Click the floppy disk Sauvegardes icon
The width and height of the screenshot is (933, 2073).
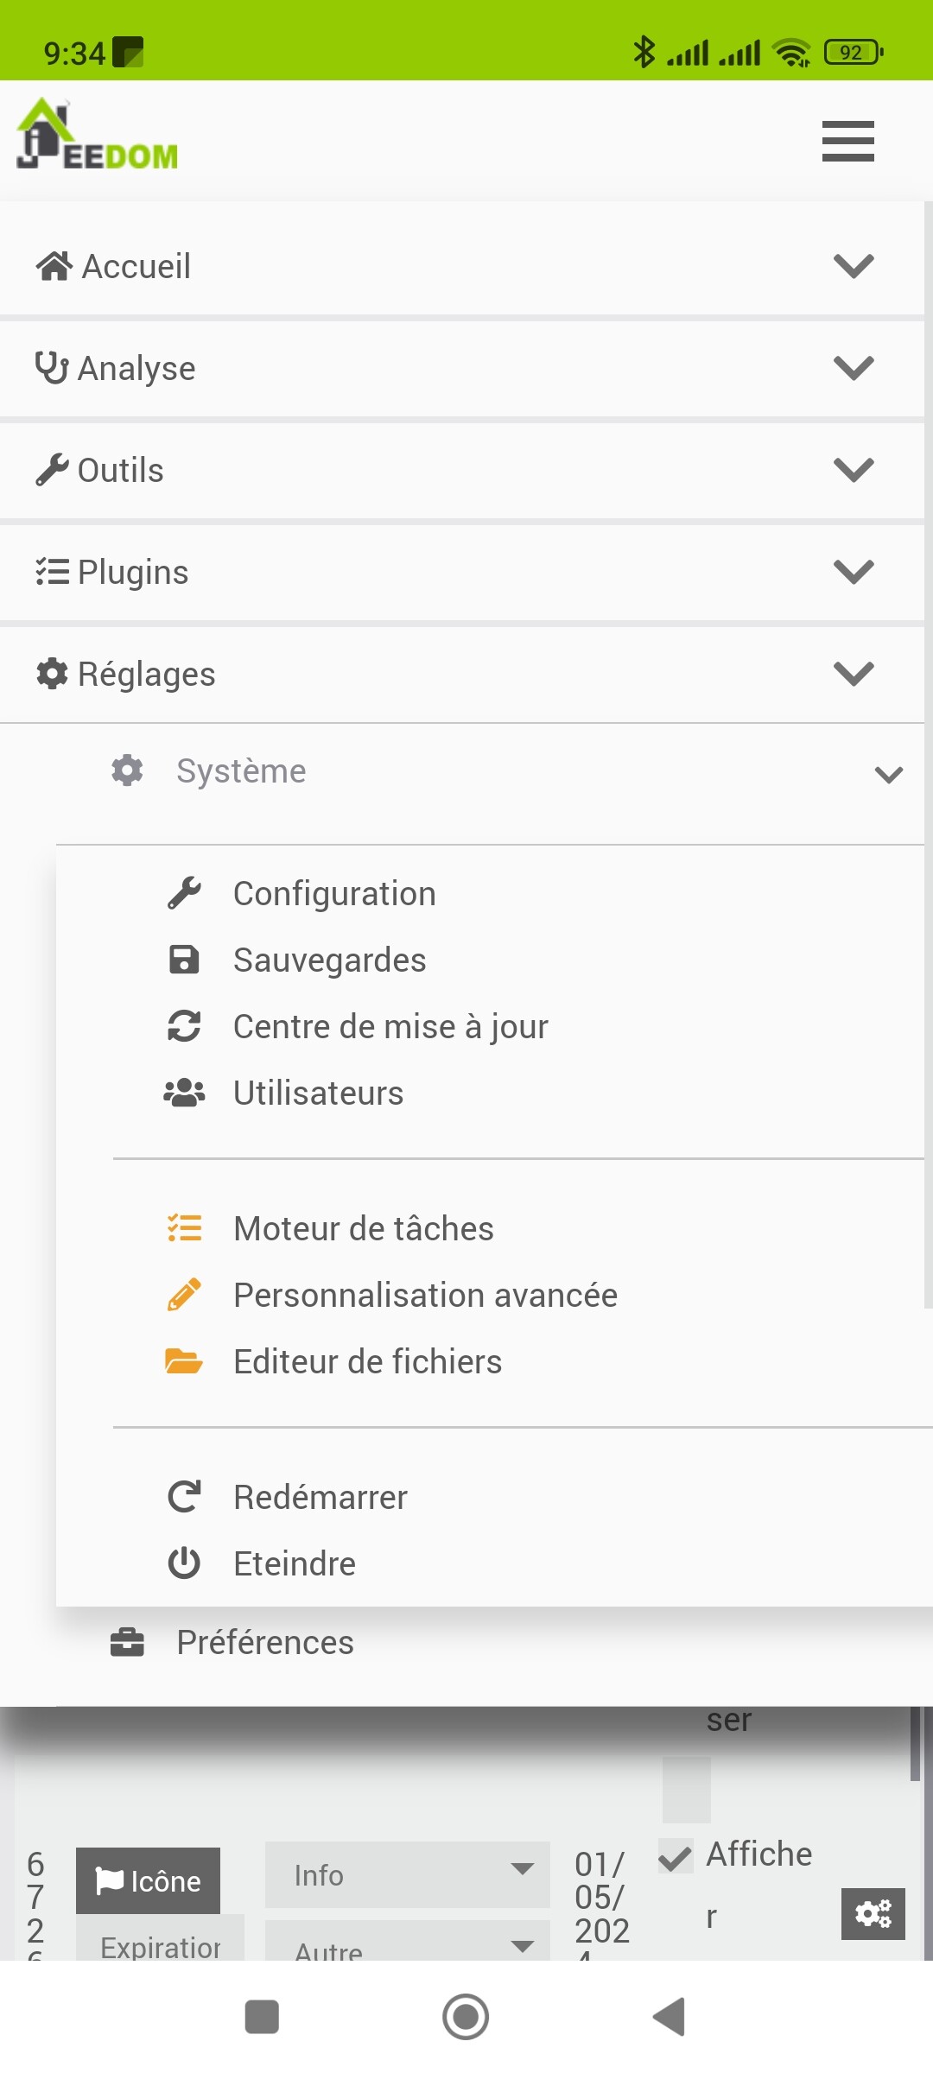[x=184, y=960]
